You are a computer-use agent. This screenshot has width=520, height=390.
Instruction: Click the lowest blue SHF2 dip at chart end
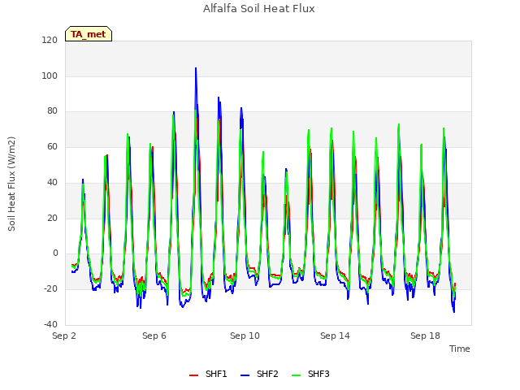tap(453, 312)
